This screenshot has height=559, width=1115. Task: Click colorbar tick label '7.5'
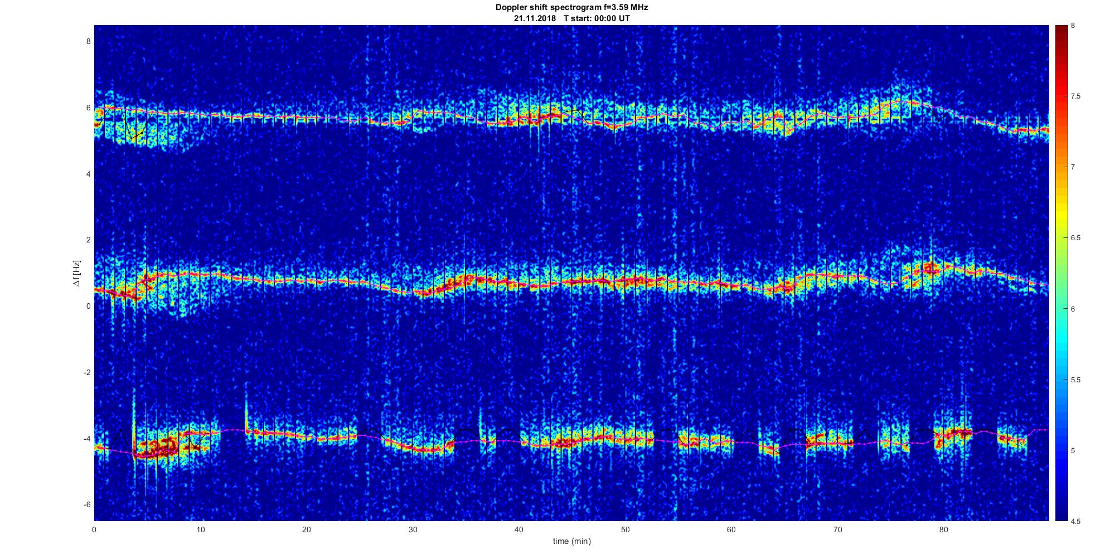[1076, 96]
